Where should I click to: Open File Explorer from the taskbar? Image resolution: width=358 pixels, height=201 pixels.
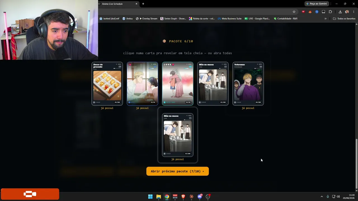159,197
